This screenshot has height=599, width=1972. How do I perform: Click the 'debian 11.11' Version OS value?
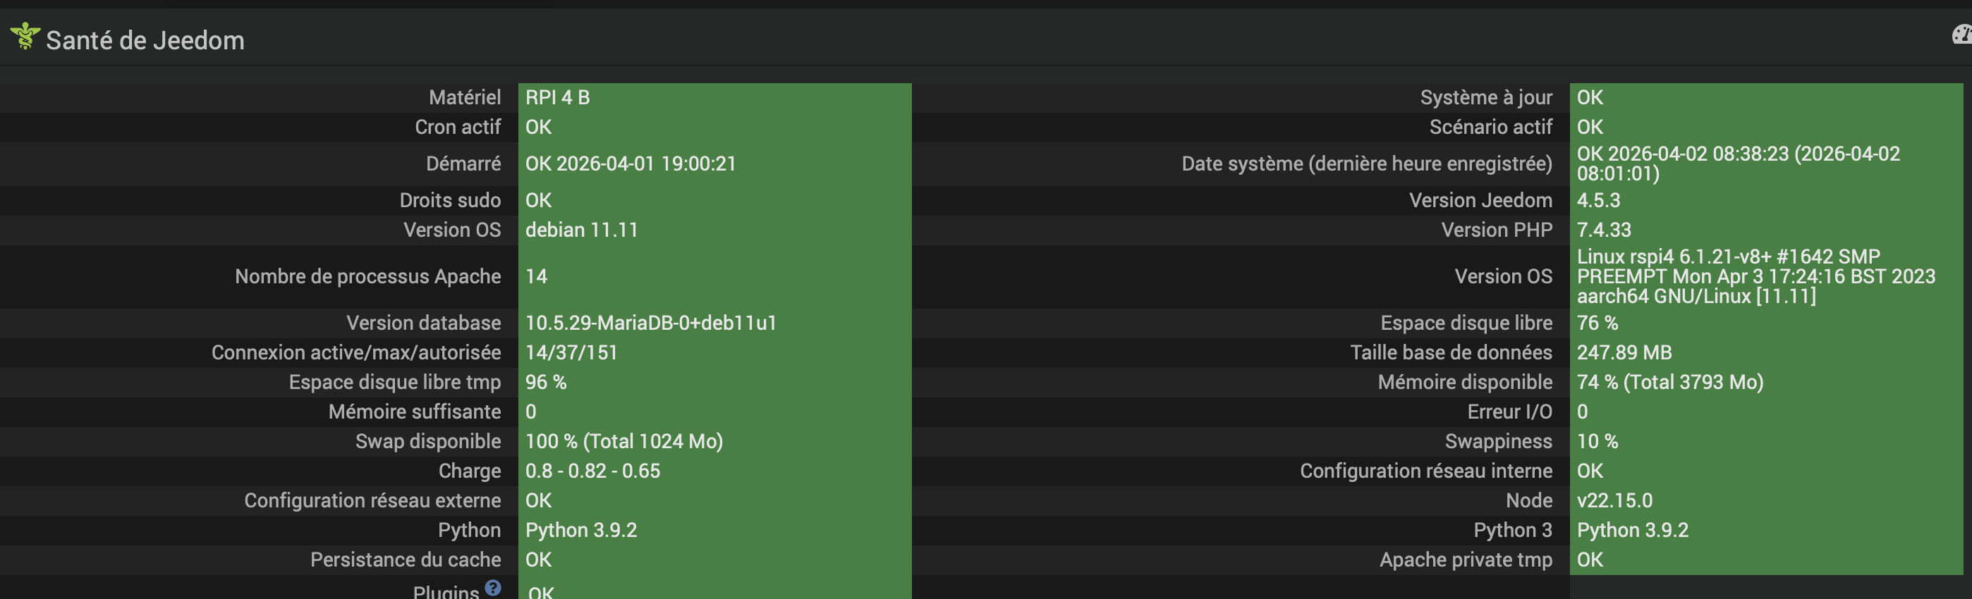(x=581, y=230)
